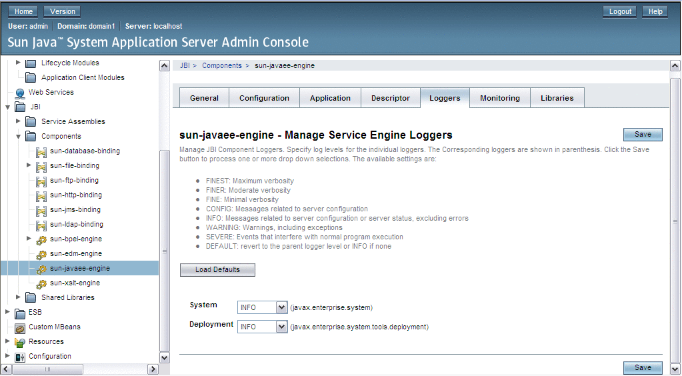Open the Libraries tab
This screenshot has height=376, width=682.
(x=557, y=98)
